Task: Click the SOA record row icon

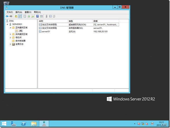Action: tap(40, 25)
